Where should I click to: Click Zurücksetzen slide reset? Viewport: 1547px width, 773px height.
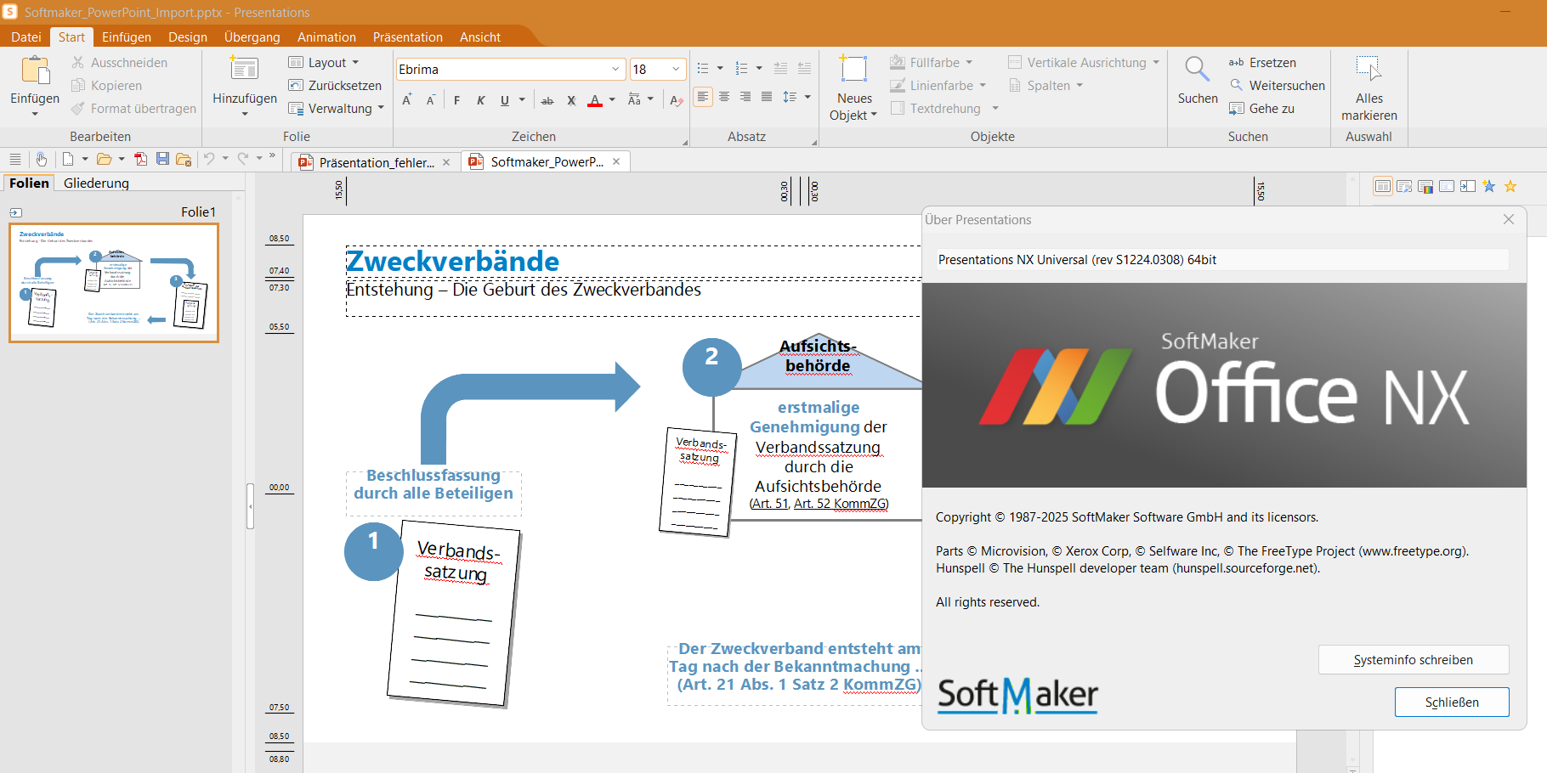[x=335, y=86]
